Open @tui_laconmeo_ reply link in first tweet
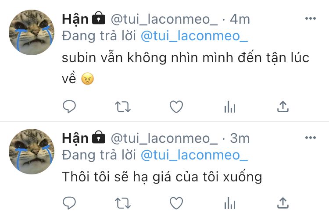The image size is (329, 216). 194,36
